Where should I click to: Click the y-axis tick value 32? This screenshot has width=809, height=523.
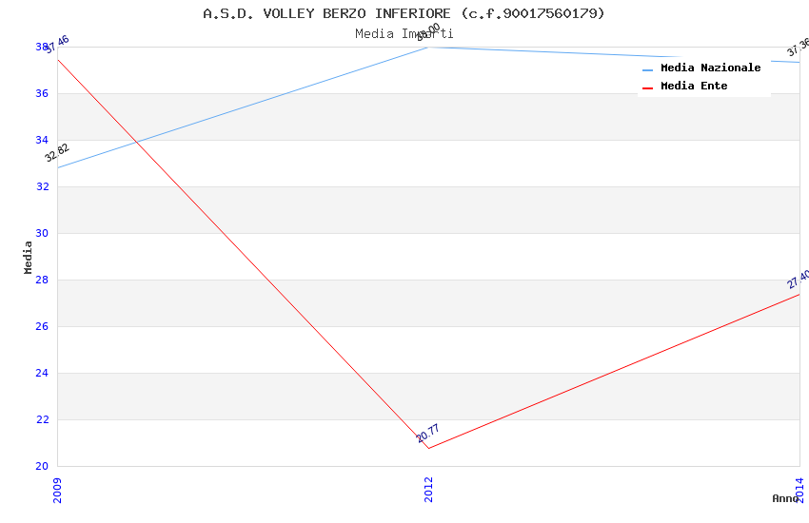(42, 186)
